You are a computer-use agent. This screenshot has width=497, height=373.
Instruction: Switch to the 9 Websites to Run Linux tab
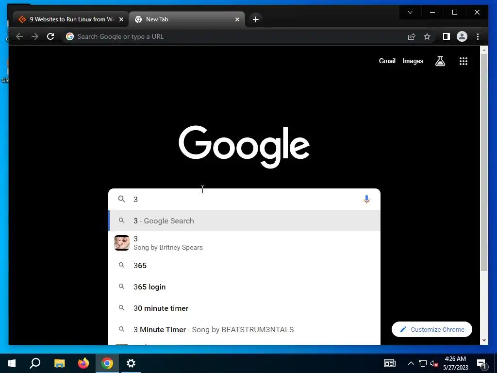(70, 19)
